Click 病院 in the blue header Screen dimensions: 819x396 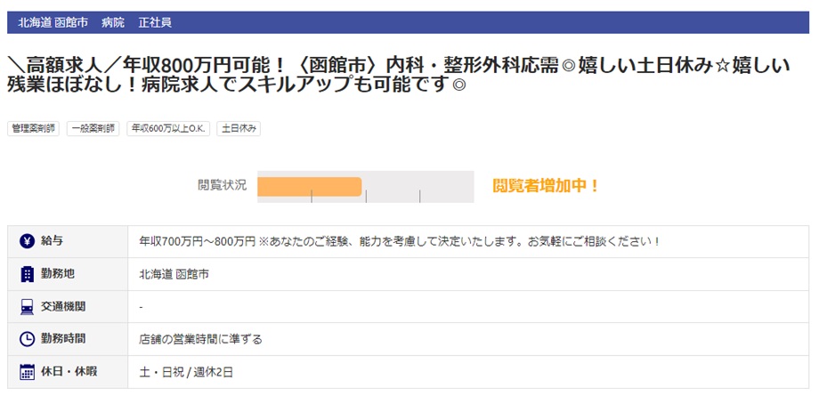point(113,21)
